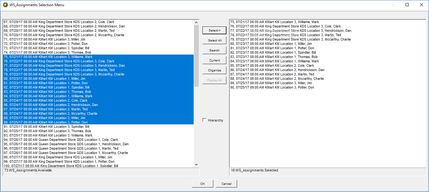Click row 82 Spindlar, Bill in selected list

tap(328, 52)
